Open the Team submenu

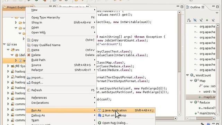pyautogui.click(x=35, y=120)
